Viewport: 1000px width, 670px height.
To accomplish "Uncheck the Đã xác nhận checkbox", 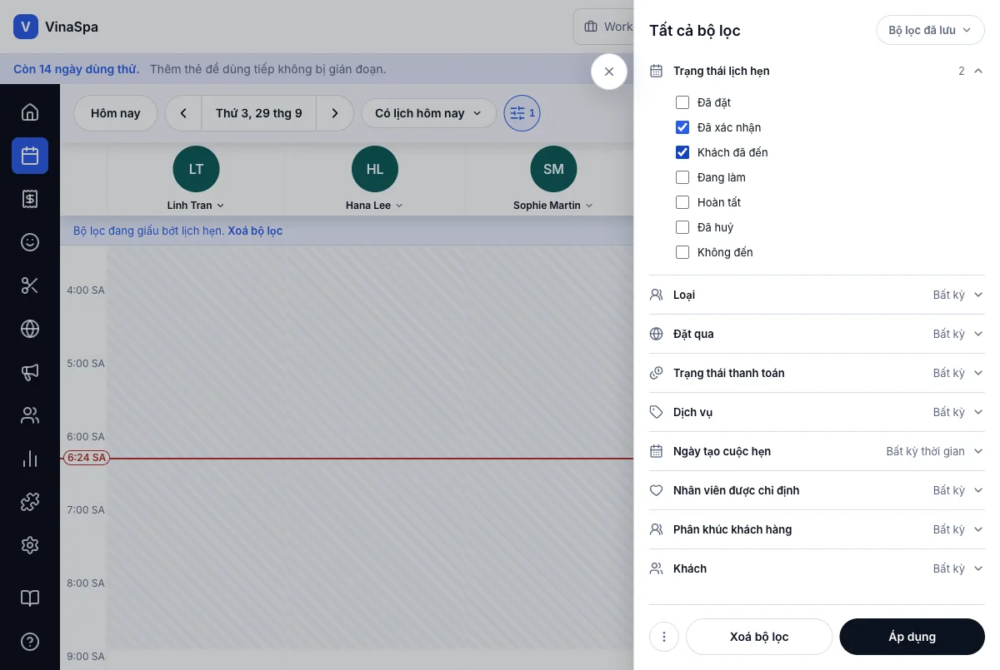I will (682, 127).
